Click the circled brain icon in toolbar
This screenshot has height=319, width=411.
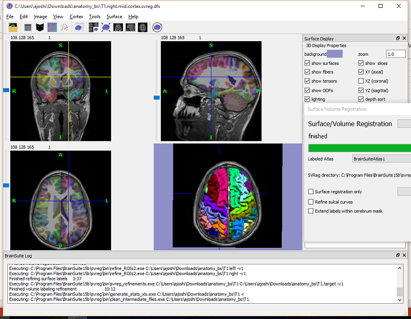point(158,27)
